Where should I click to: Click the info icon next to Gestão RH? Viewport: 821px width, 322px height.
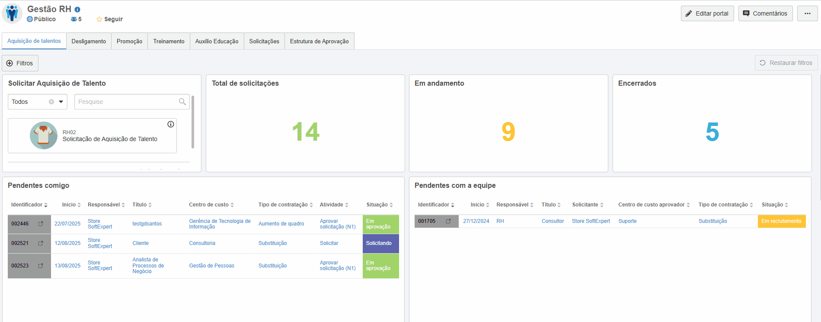[x=77, y=10]
